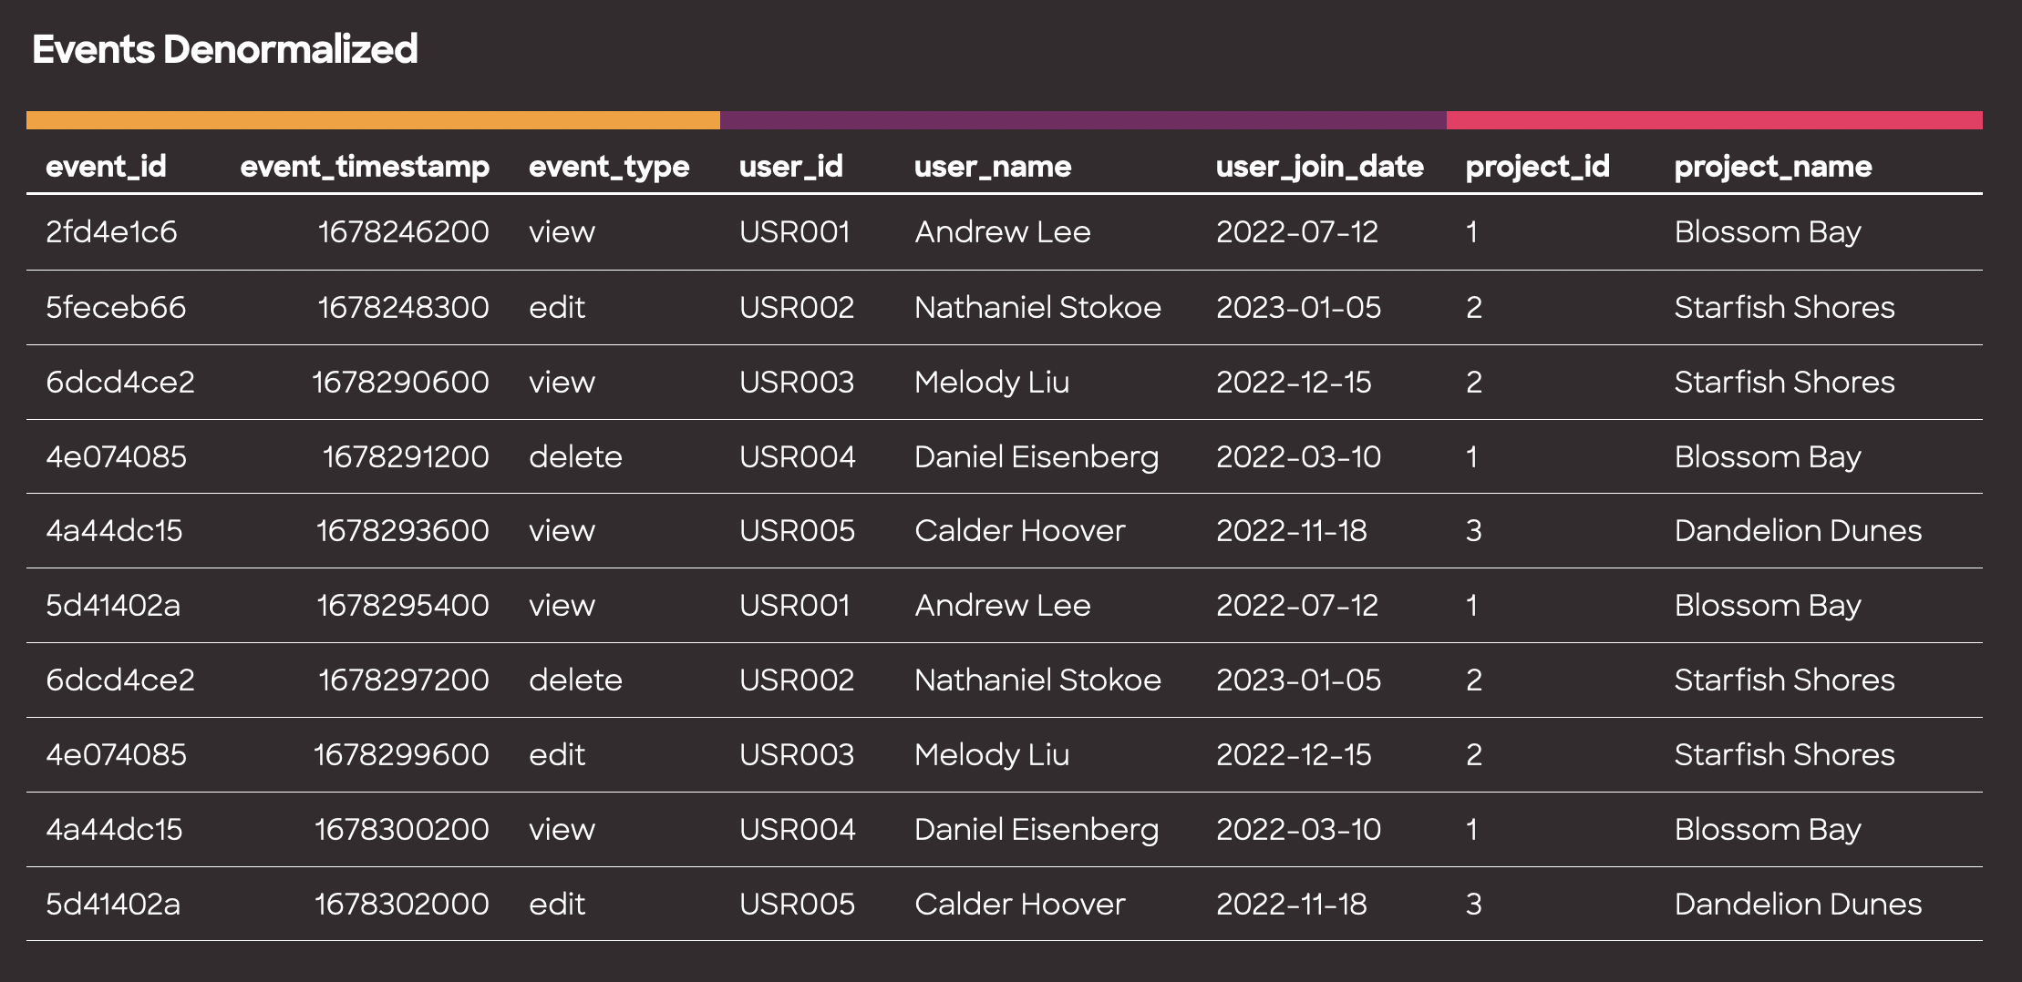Click the pink project columns color bar
The width and height of the screenshot is (2022, 982).
pyautogui.click(x=1715, y=120)
